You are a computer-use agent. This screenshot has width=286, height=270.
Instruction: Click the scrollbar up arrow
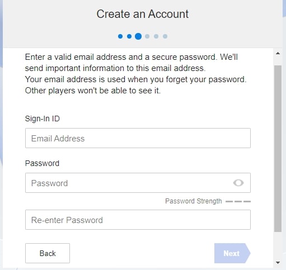pos(278,53)
